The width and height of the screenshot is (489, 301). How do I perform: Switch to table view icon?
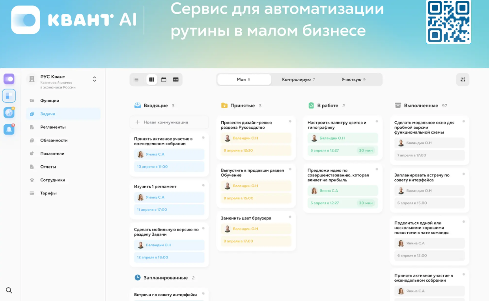coord(176,79)
